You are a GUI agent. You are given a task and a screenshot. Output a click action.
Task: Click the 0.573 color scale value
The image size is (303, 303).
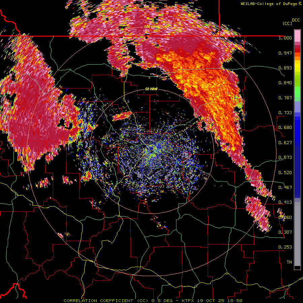(x=285, y=158)
